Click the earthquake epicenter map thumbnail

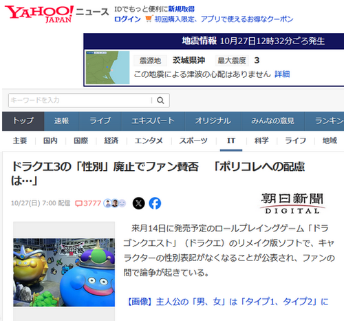pyautogui.click(x=107, y=68)
